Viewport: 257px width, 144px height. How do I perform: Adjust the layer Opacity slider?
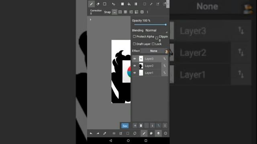150,25
